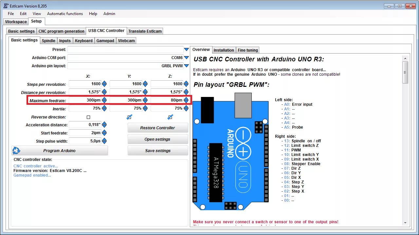Adjust Z maximum feedrate spinner

[186, 100]
